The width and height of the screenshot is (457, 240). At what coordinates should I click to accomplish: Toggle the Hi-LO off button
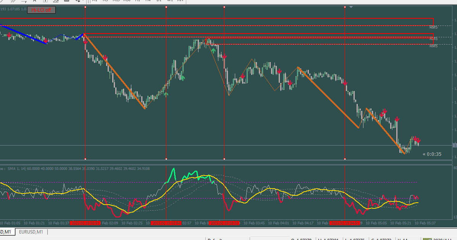coord(41,10)
